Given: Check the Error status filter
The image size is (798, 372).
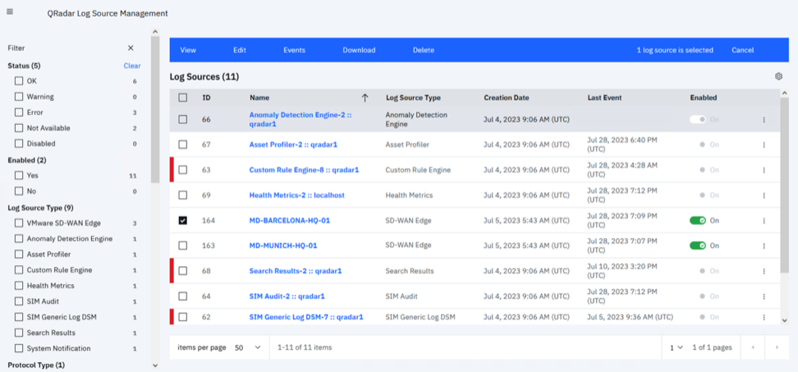Looking at the screenshot, I should (19, 113).
